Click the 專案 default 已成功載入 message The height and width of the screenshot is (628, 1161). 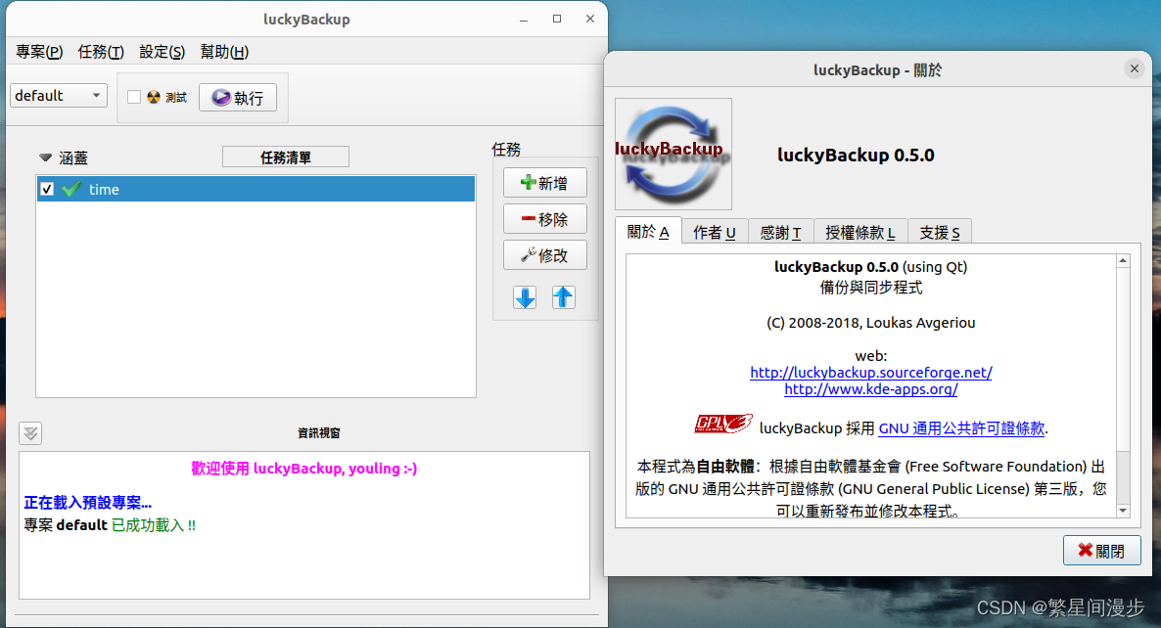[110, 525]
